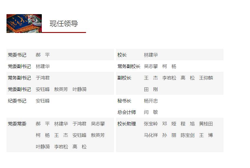Click the 现任领导 heading
Viewport: 250px width, 168px height.
pos(64,24)
